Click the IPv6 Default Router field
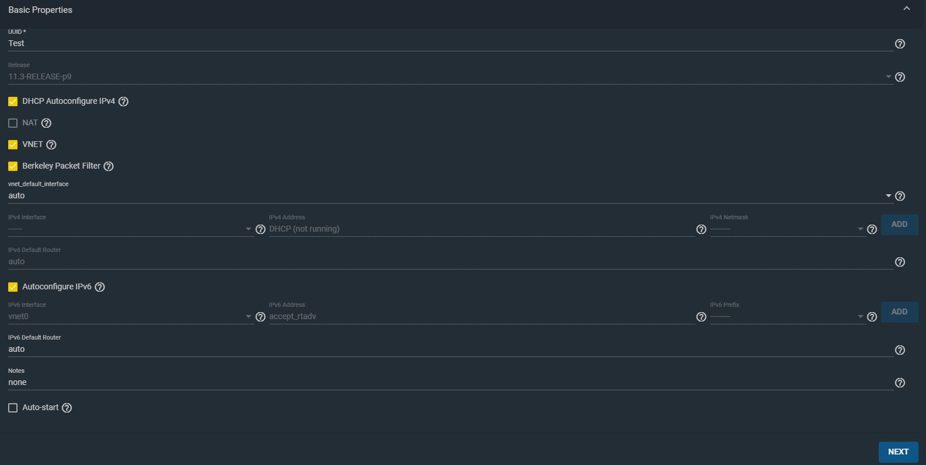The image size is (926, 465). pyautogui.click(x=450, y=349)
